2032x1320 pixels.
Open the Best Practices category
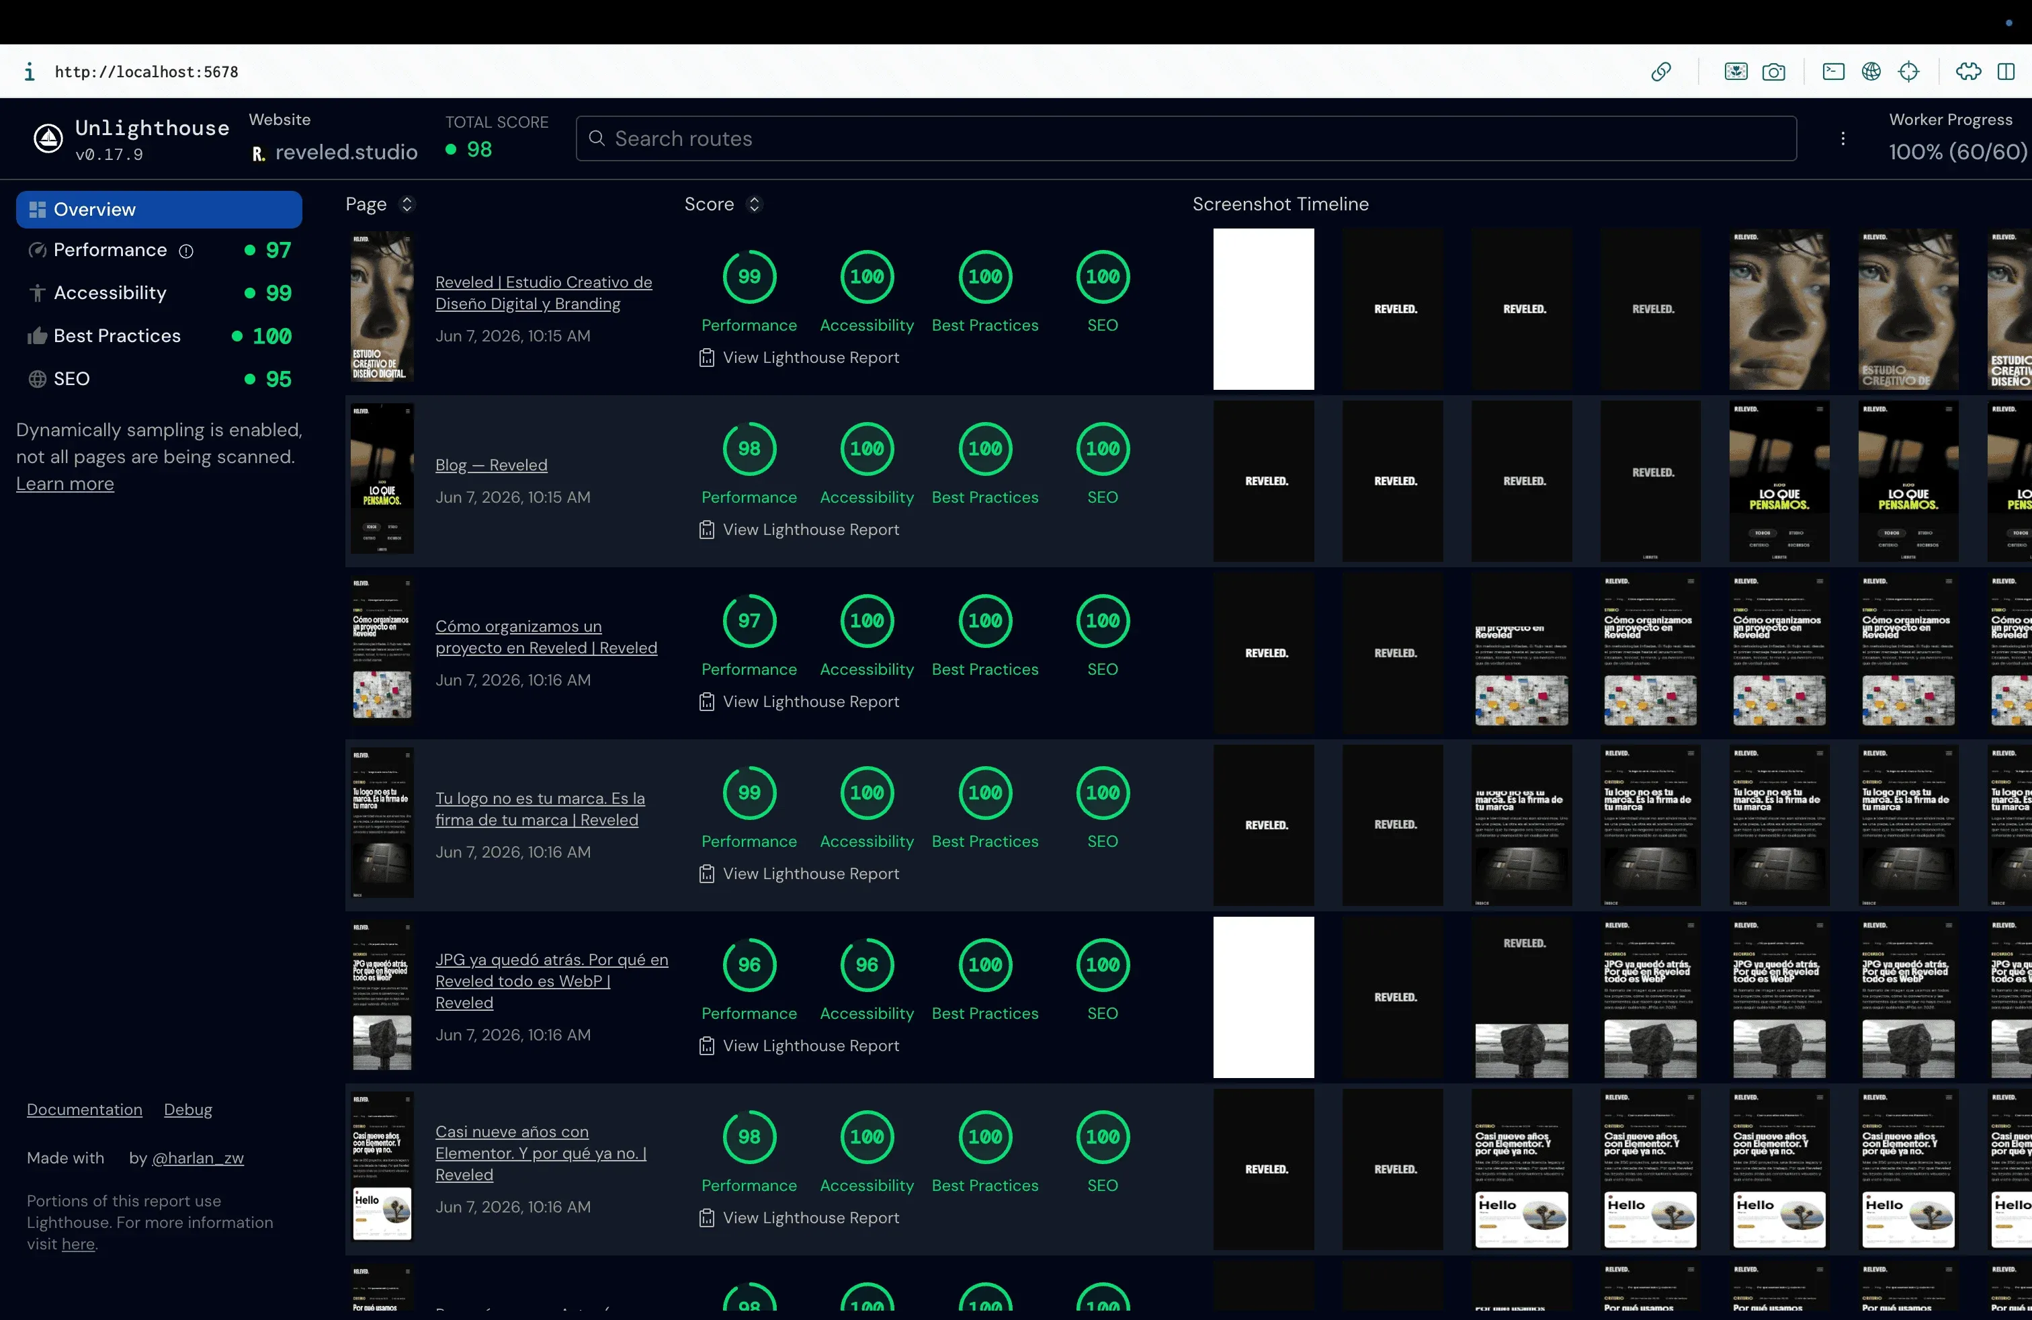[159, 335]
